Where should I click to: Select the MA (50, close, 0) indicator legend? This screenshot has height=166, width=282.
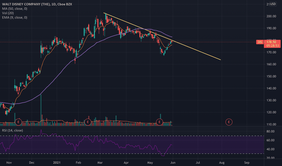(x=15, y=9)
